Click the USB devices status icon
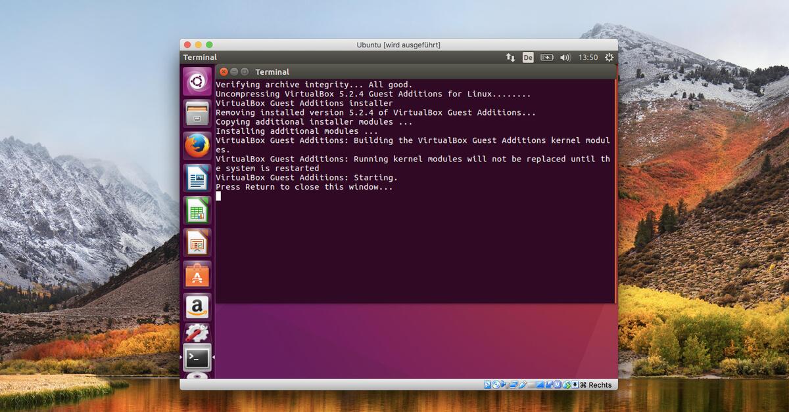789x412 pixels. coord(523,385)
